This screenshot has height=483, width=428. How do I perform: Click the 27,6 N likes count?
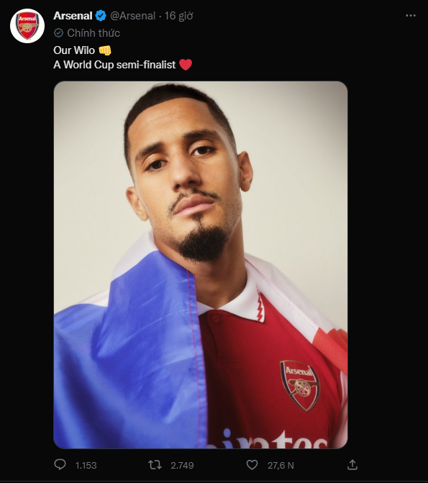click(x=281, y=465)
